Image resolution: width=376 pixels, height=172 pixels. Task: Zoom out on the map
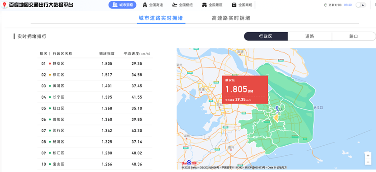coord(368,162)
